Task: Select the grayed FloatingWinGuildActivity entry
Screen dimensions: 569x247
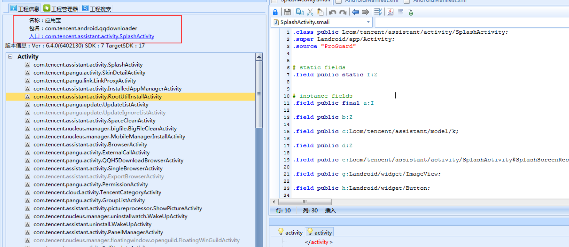Action: click(136, 240)
